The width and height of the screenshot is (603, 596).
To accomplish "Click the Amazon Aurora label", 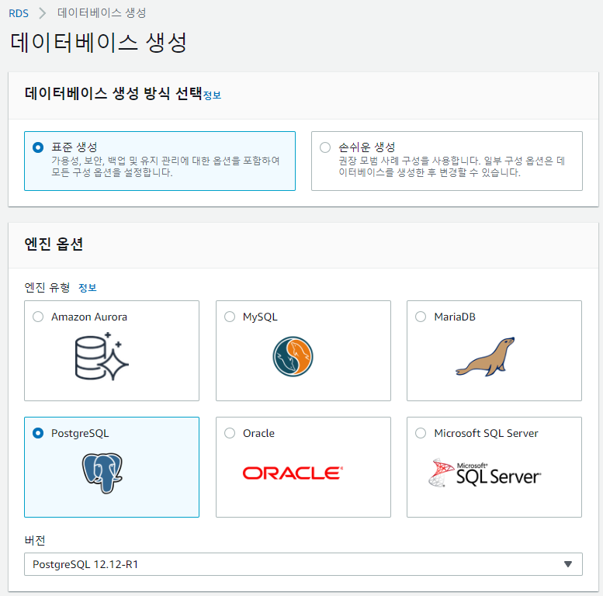I will click(x=89, y=317).
